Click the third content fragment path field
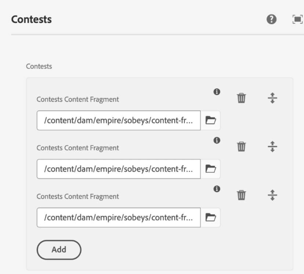The height and width of the screenshot is (274, 304). coord(119,218)
